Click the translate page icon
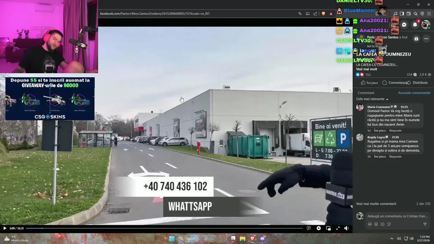Viewport: 434px width, 244px height. [300, 14]
